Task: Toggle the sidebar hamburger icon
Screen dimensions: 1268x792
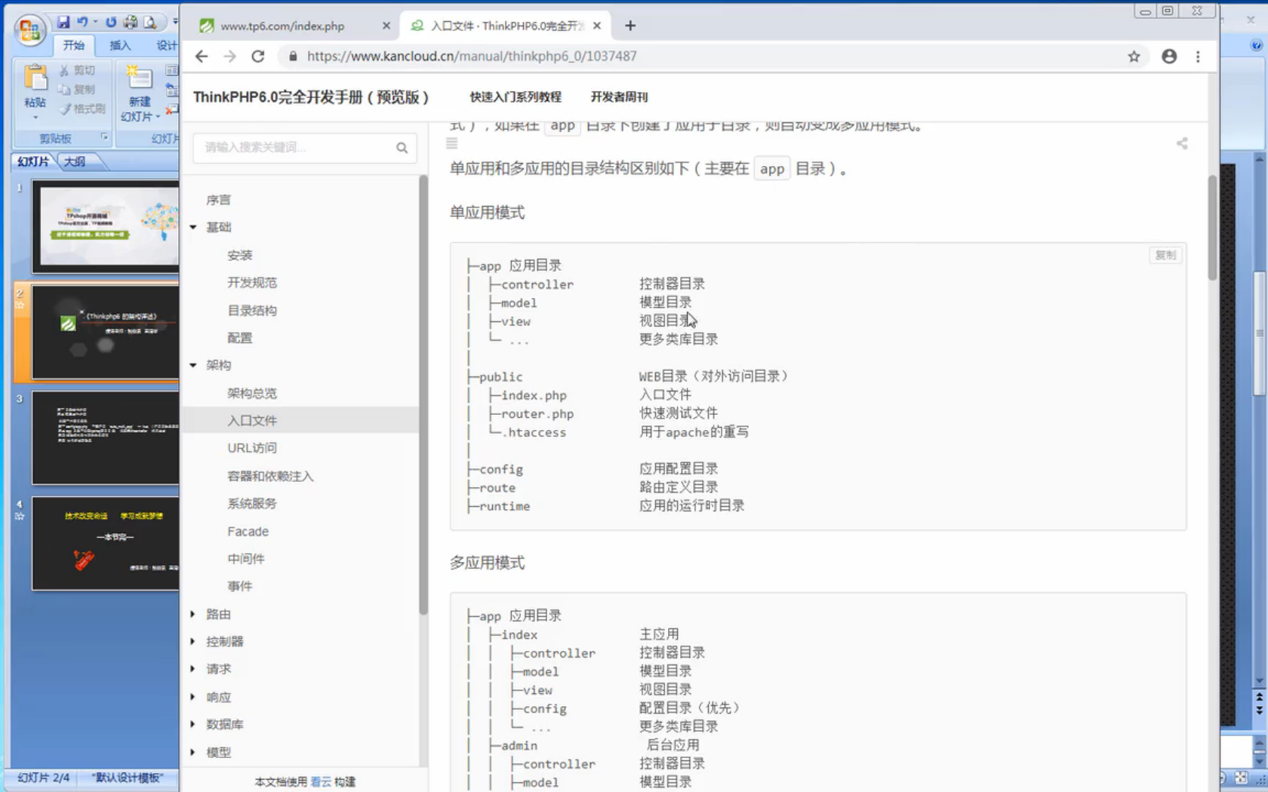Action: 452,143
